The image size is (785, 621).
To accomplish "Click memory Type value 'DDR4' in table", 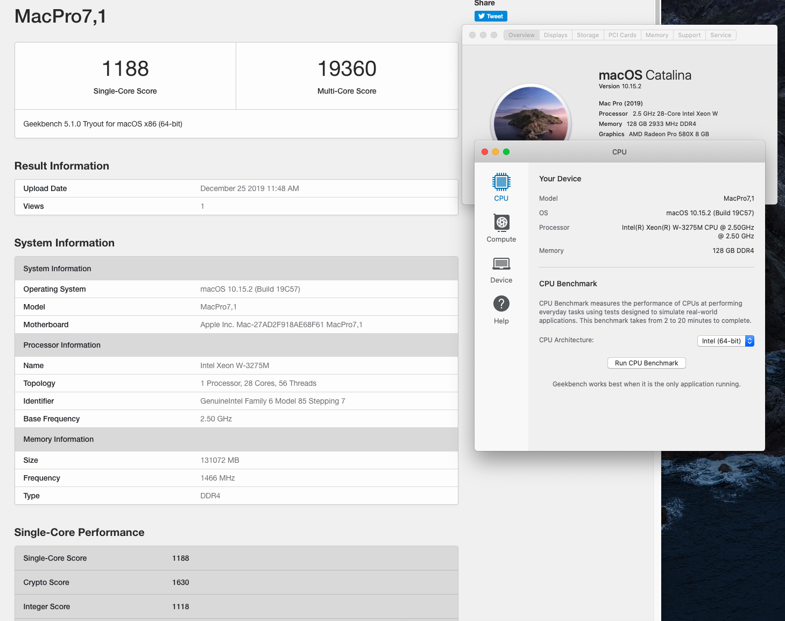I will click(x=210, y=496).
